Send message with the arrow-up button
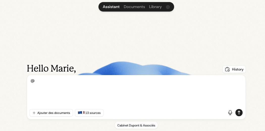The height and width of the screenshot is (131, 265). (x=239, y=113)
